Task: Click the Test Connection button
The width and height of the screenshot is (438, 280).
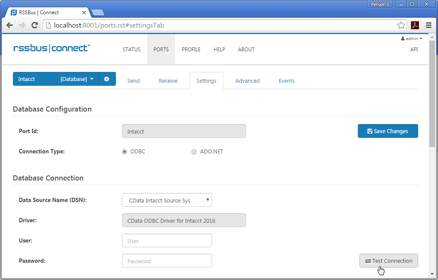Action: click(x=388, y=261)
